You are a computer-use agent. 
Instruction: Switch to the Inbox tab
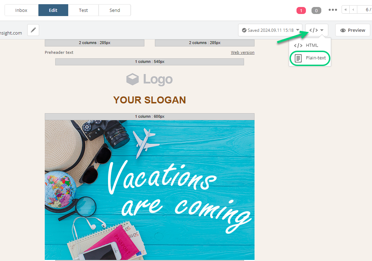21,10
